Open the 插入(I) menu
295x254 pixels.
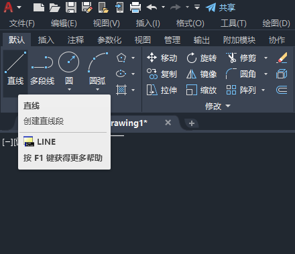(148, 23)
